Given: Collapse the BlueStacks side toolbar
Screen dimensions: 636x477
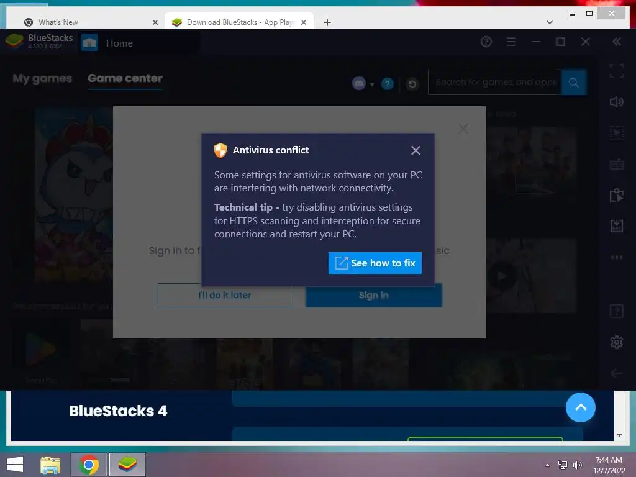Looking at the screenshot, I should tap(617, 42).
